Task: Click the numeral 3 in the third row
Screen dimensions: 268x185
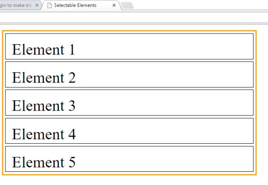Action: (x=71, y=106)
